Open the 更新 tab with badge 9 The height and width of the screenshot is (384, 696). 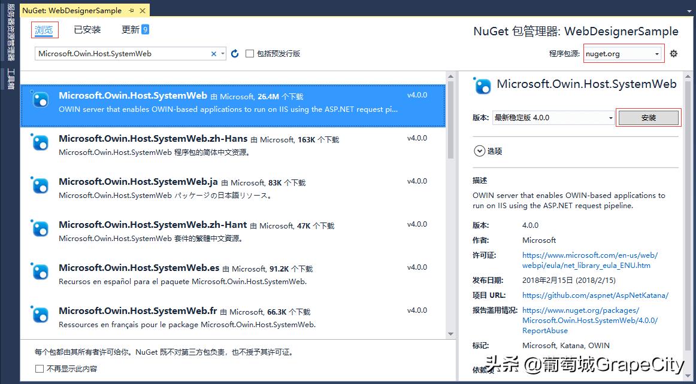131,29
